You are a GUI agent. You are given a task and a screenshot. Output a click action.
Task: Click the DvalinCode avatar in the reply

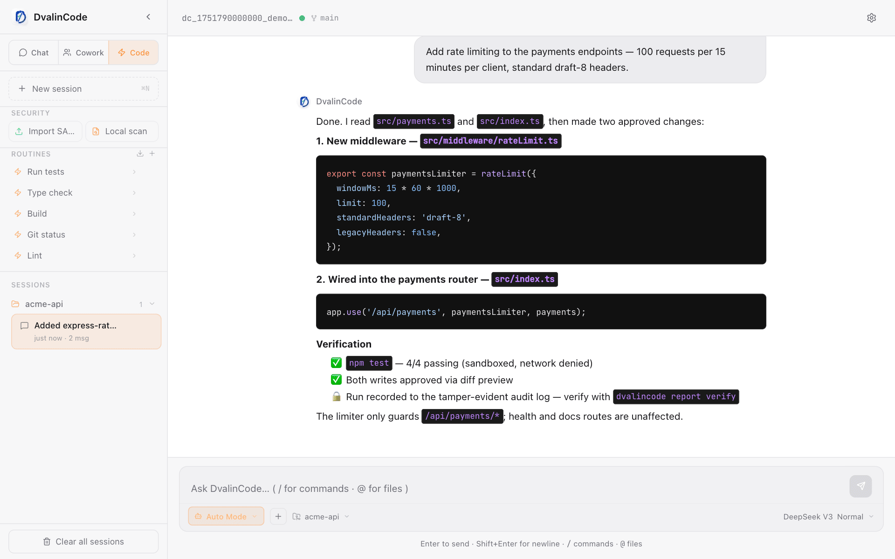[x=304, y=102]
